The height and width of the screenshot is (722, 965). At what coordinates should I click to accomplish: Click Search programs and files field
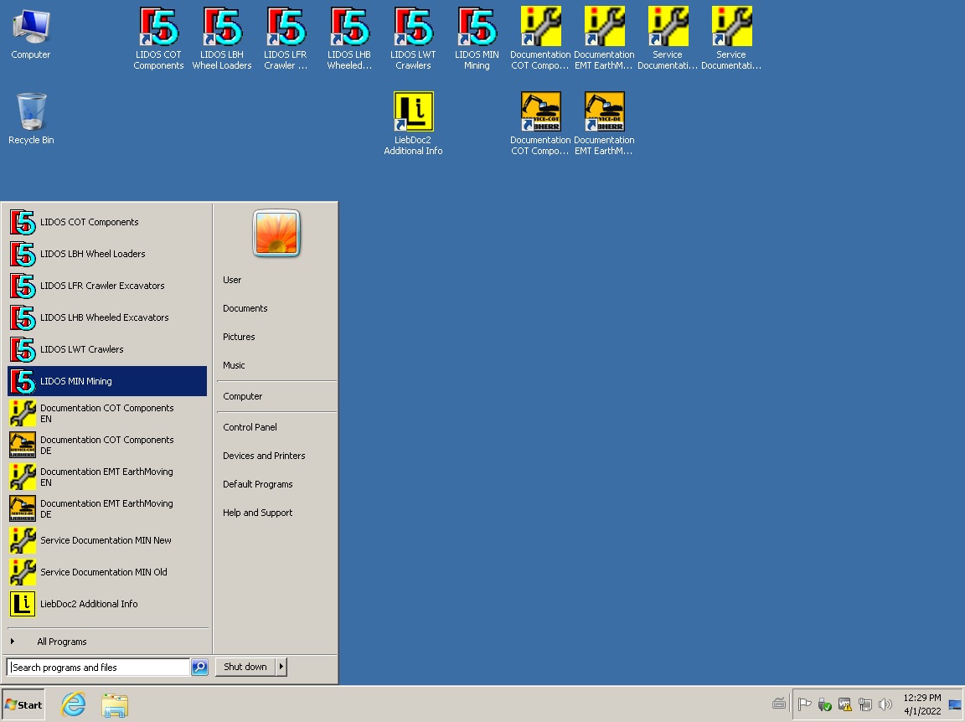click(x=98, y=668)
